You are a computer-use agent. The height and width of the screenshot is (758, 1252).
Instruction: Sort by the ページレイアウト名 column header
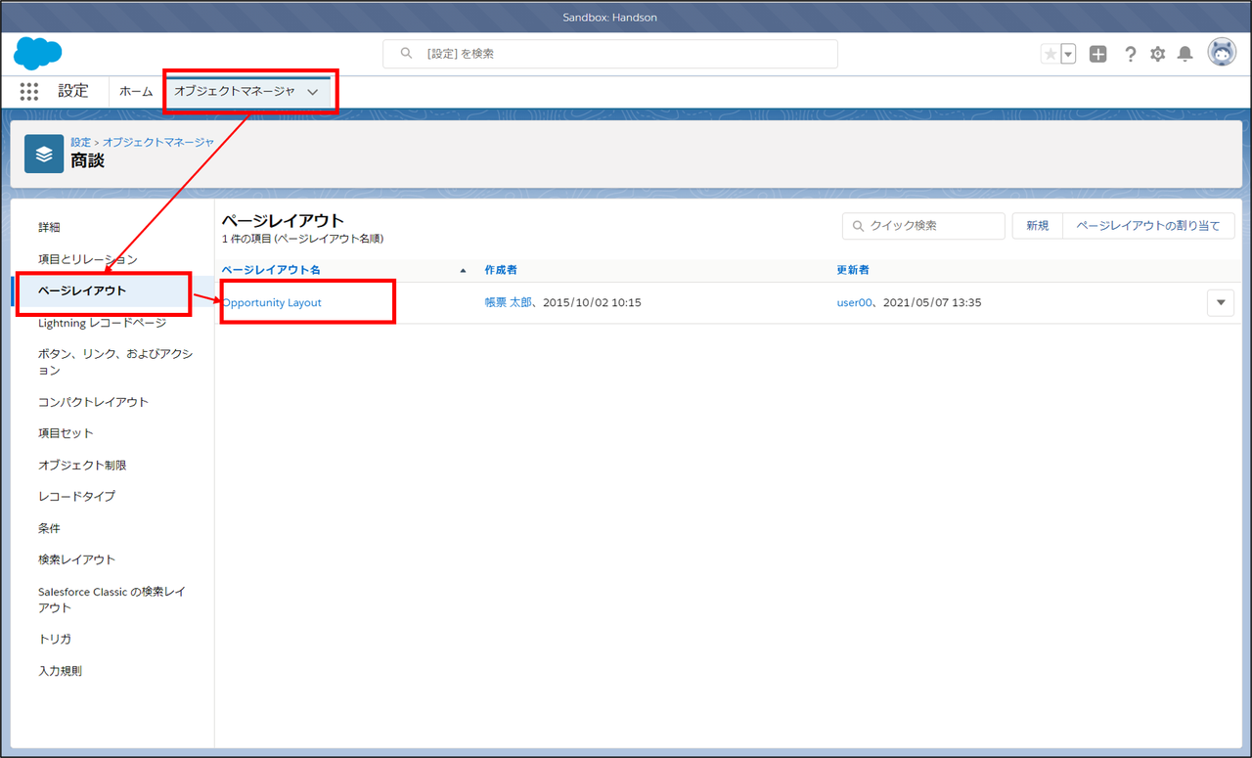[271, 270]
